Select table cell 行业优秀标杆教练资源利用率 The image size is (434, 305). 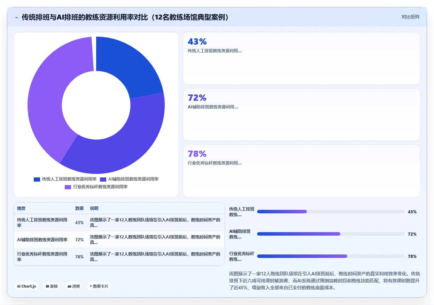click(x=43, y=257)
